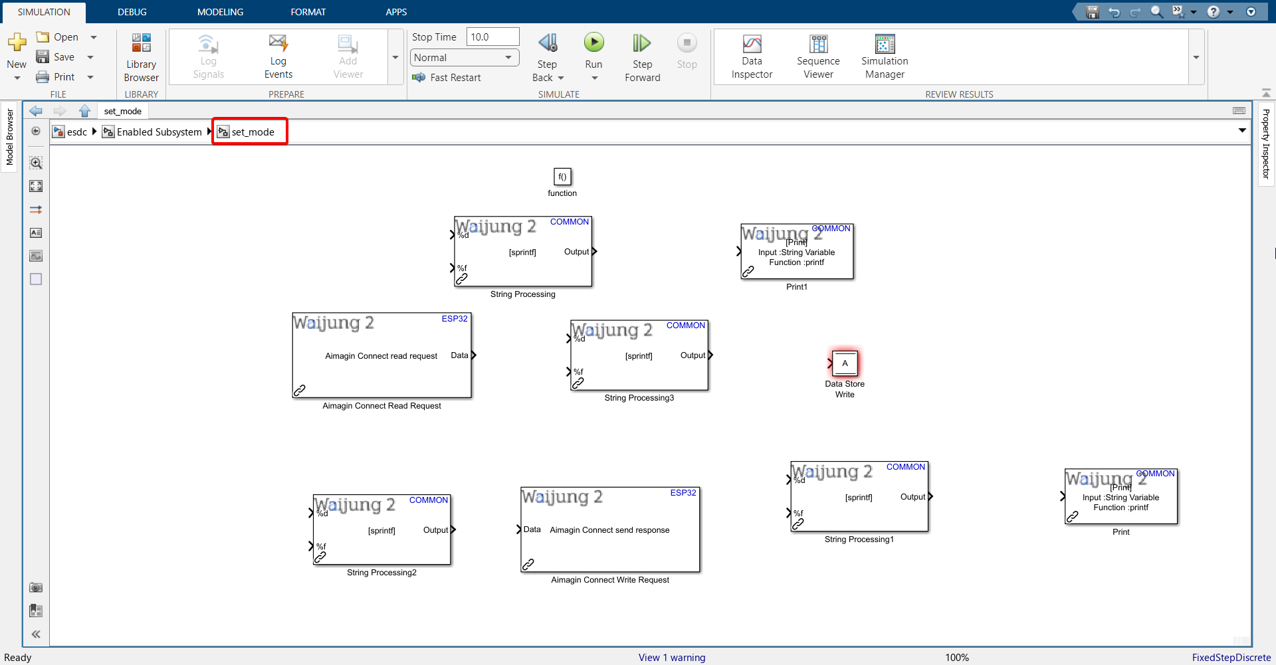
Task: Run the simulation
Action: (x=593, y=43)
